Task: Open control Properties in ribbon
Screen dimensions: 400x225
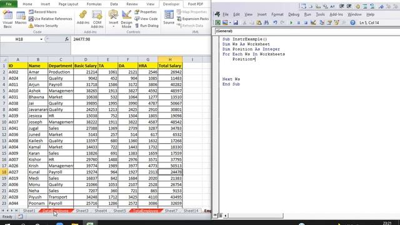Action: tap(146, 12)
